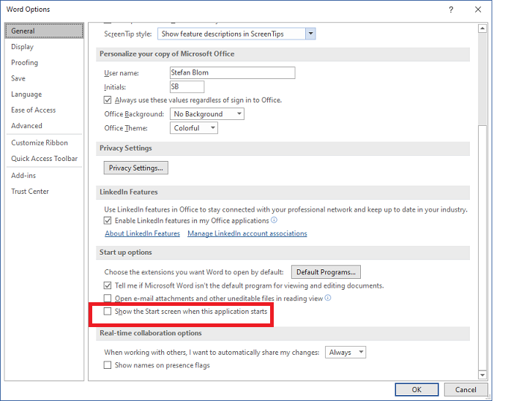Click the info icon next to reading view option
Screen dimensions: 508x401
tap(328, 298)
